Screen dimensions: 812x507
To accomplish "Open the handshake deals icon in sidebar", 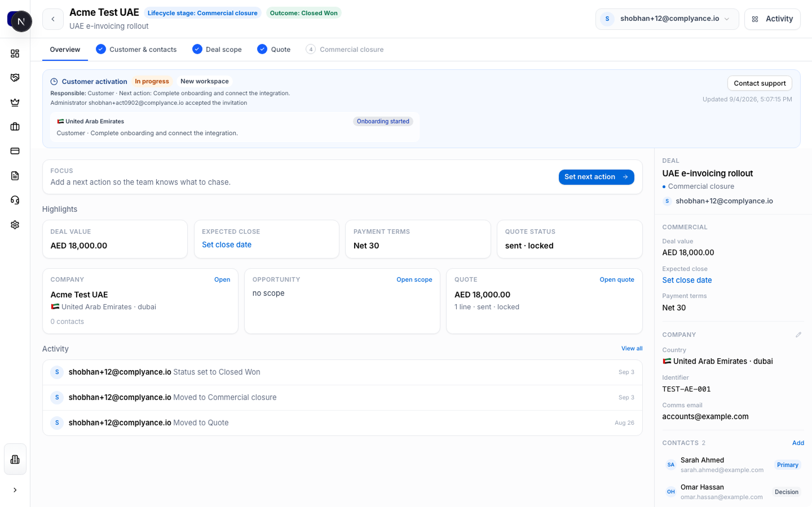I will [x=15, y=78].
